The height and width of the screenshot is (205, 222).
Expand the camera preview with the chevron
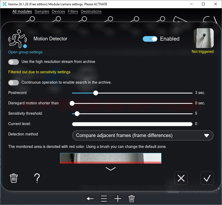click(111, 169)
